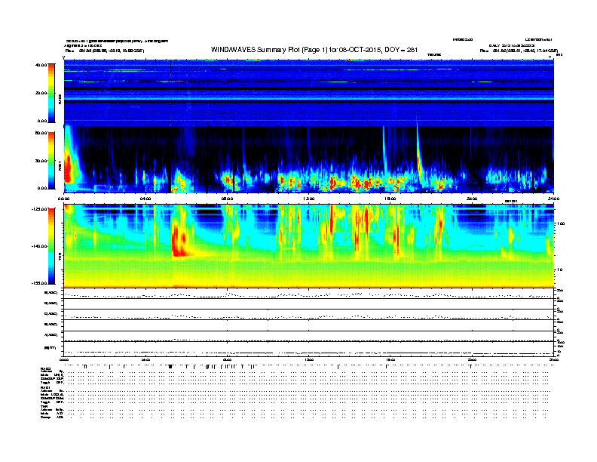The height and width of the screenshot is (462, 597).
Task: Select the 60.00 label on RAD1 color scale
Action: click(41, 133)
